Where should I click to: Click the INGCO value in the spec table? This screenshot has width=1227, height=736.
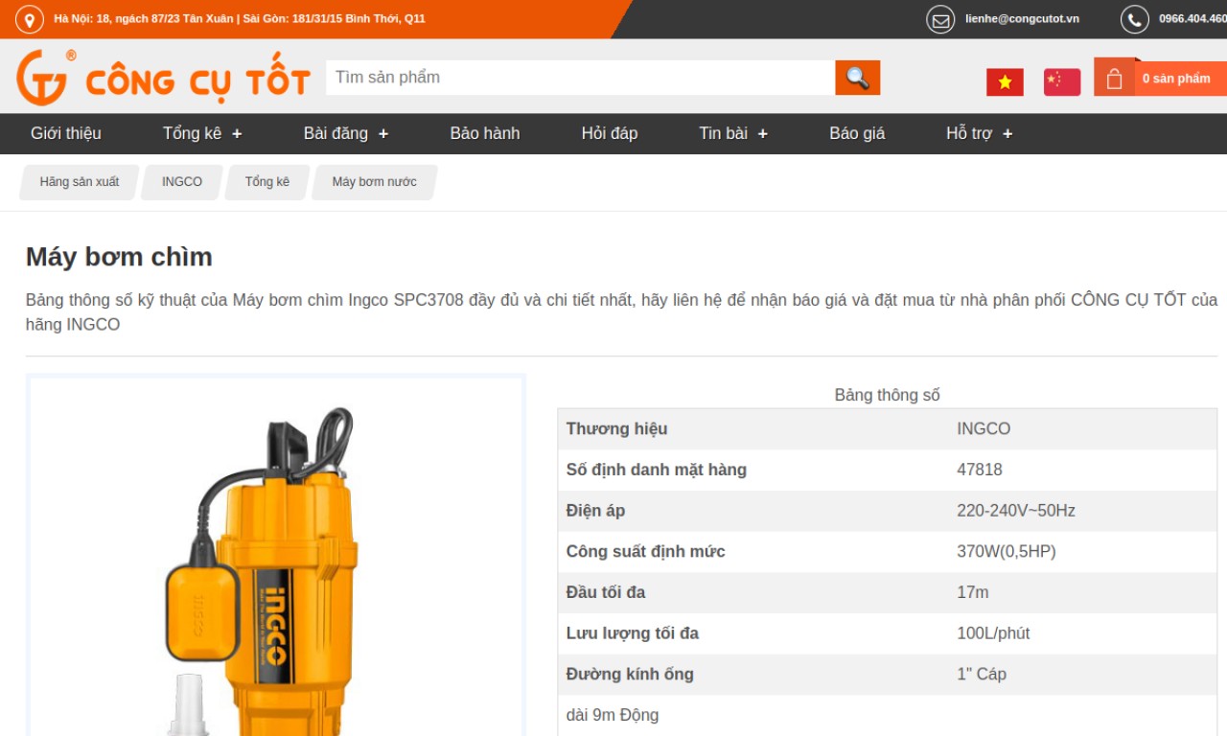pos(984,428)
